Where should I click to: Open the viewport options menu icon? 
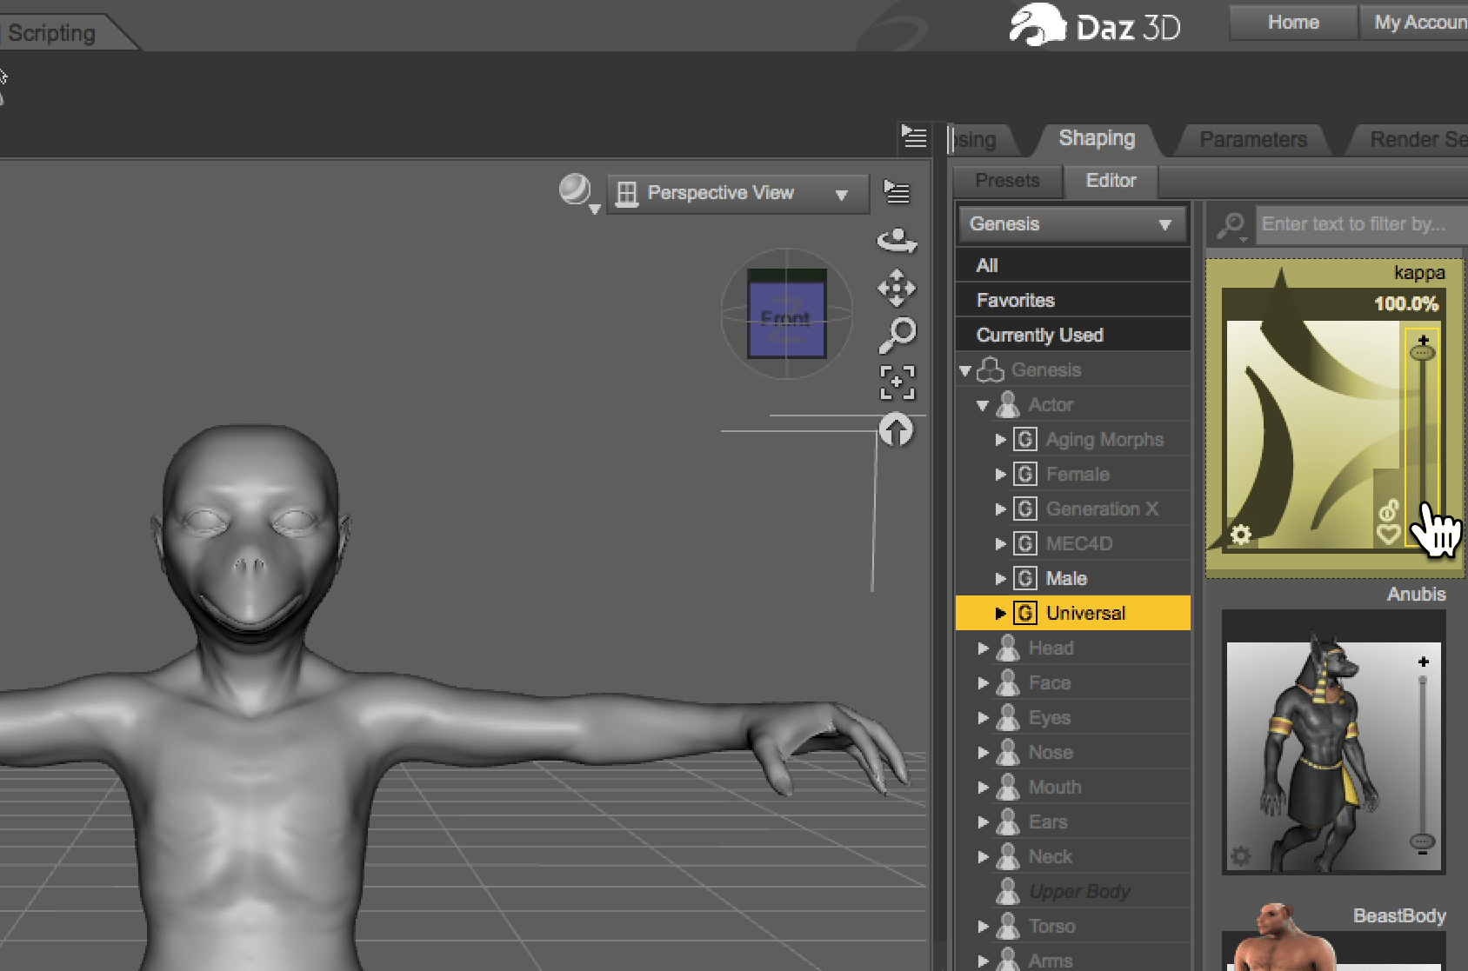tap(897, 191)
